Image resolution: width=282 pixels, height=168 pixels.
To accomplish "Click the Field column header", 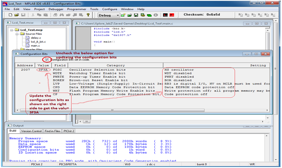I will [60, 65].
